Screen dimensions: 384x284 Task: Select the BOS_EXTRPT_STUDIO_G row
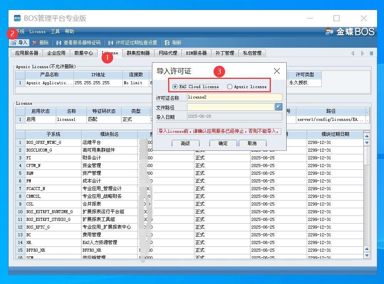(x=53, y=219)
